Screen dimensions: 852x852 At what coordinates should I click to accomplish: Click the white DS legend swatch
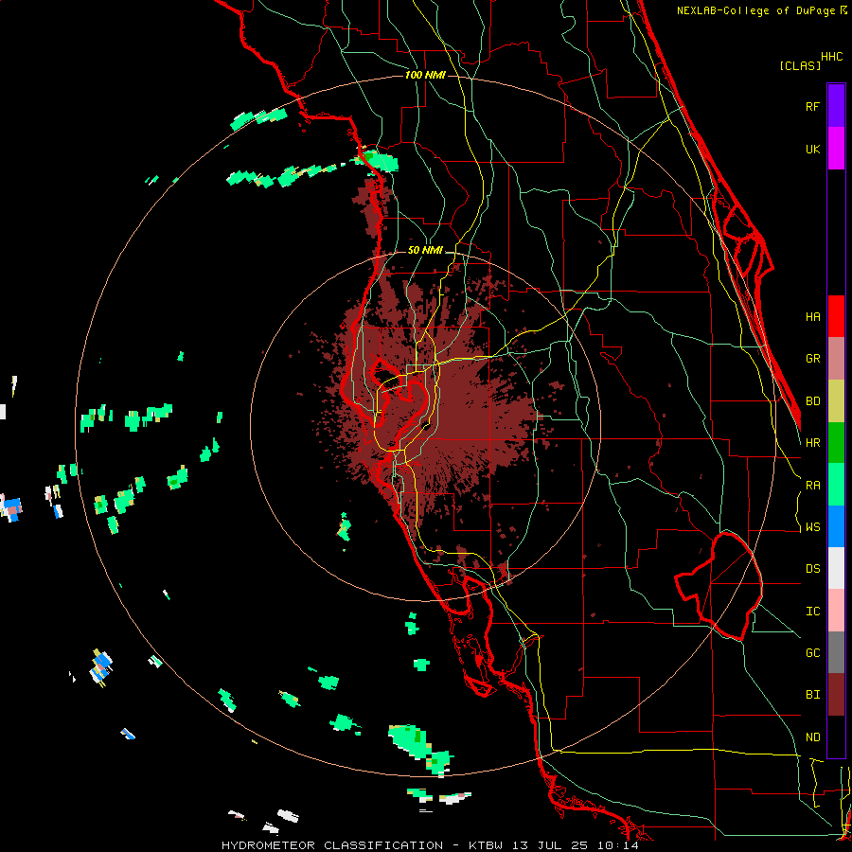[x=836, y=568]
